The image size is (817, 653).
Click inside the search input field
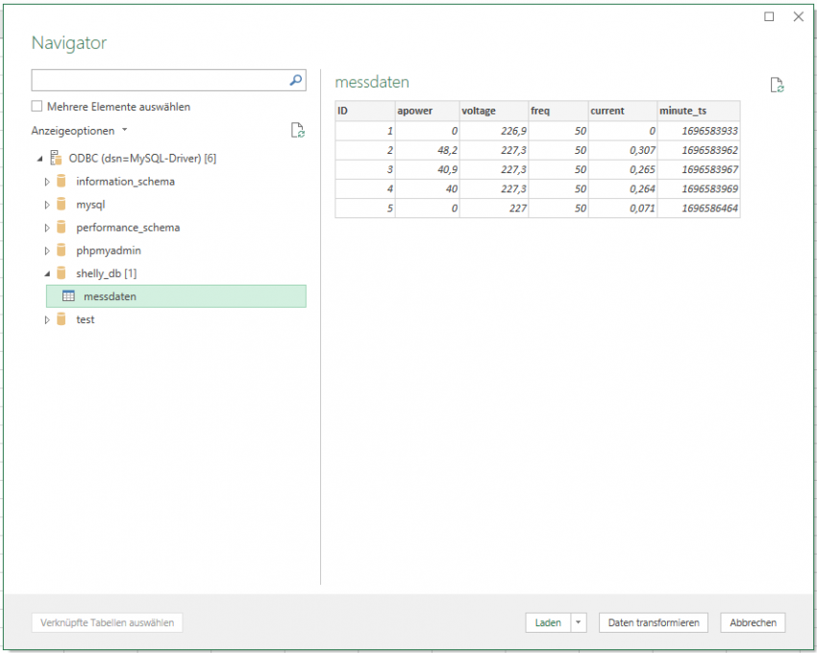(x=154, y=80)
